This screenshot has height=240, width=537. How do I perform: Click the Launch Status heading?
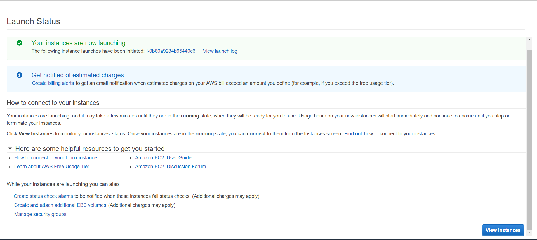tap(33, 21)
